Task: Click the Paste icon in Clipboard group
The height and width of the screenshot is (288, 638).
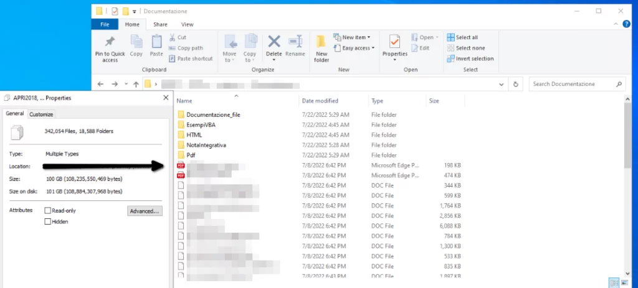Action: tap(156, 42)
